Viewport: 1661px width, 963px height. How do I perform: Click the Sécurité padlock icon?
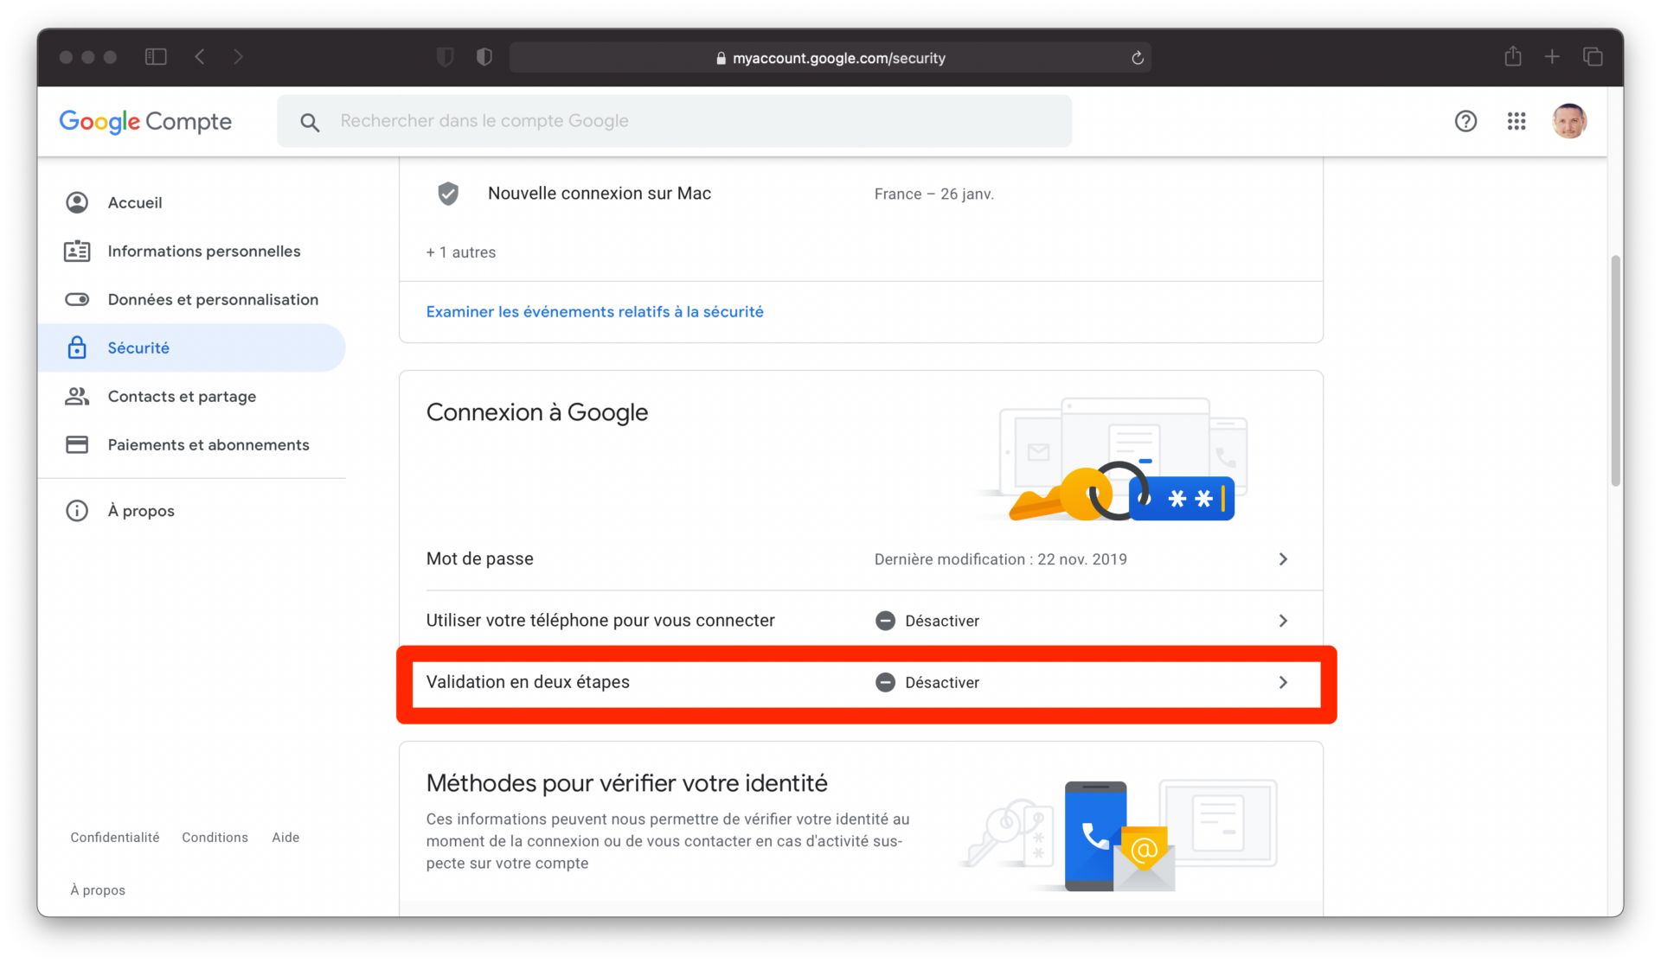77,348
